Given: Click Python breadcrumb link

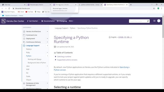Looking at the screenshot, I should [x=73, y=28].
